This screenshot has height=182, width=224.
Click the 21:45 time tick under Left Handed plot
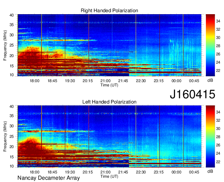pyautogui.click(x=123, y=172)
